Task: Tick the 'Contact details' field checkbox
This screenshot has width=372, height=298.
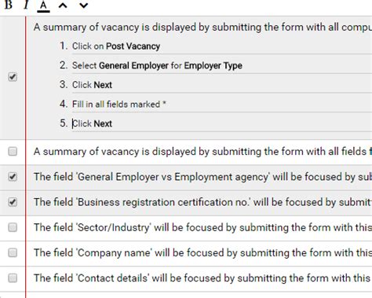Action: tap(13, 278)
